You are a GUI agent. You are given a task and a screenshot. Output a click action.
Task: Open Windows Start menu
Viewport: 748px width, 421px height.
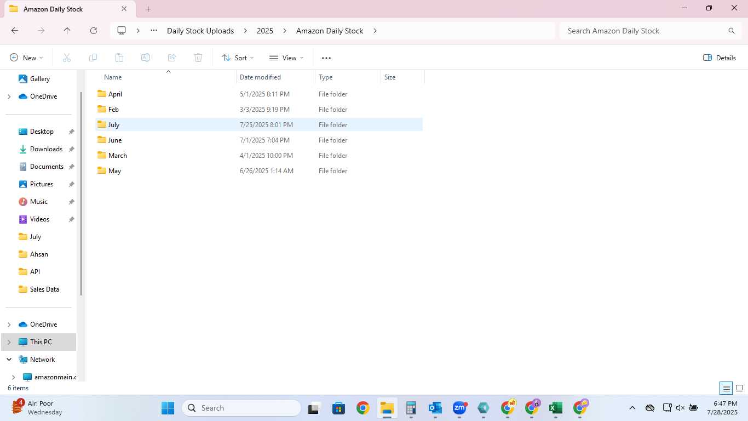168,408
